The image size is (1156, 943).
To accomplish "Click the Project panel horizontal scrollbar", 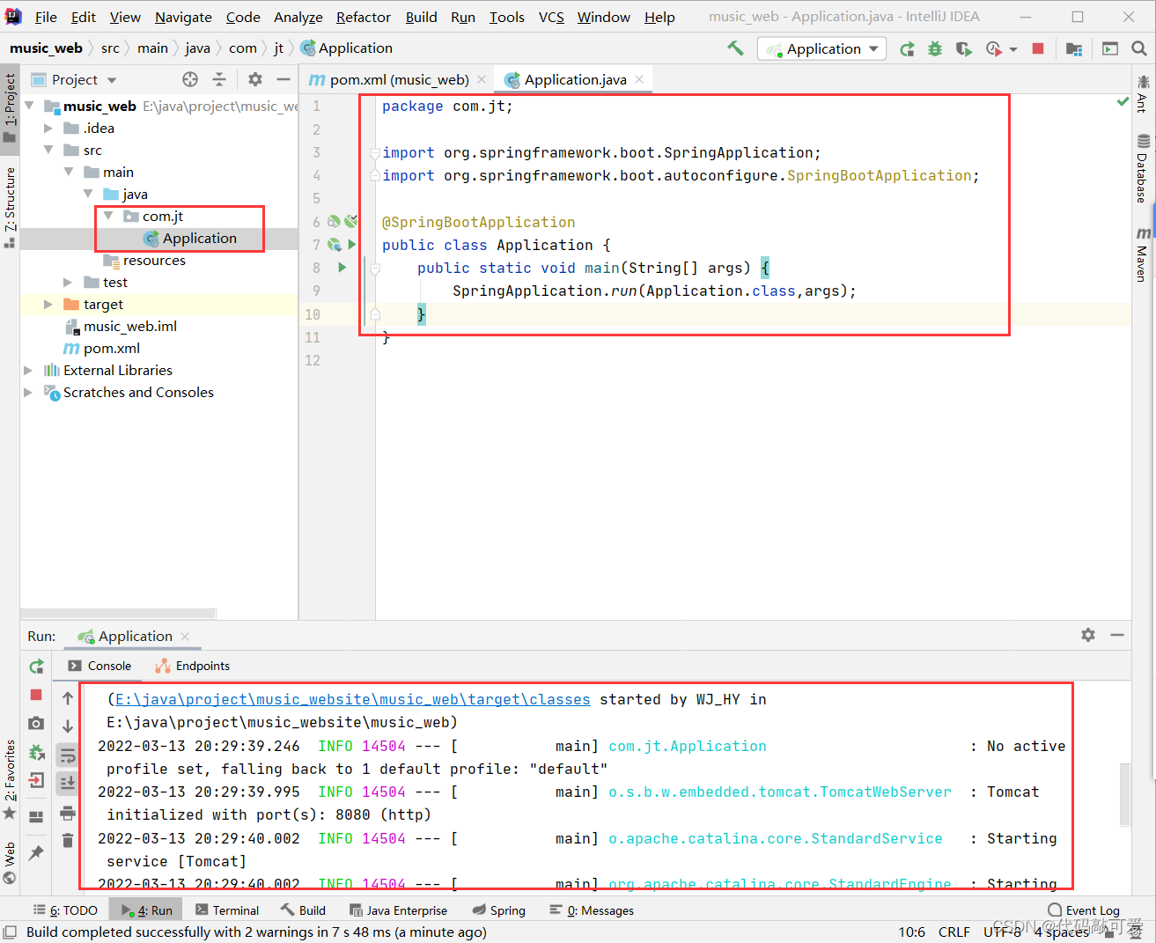I will [x=118, y=614].
